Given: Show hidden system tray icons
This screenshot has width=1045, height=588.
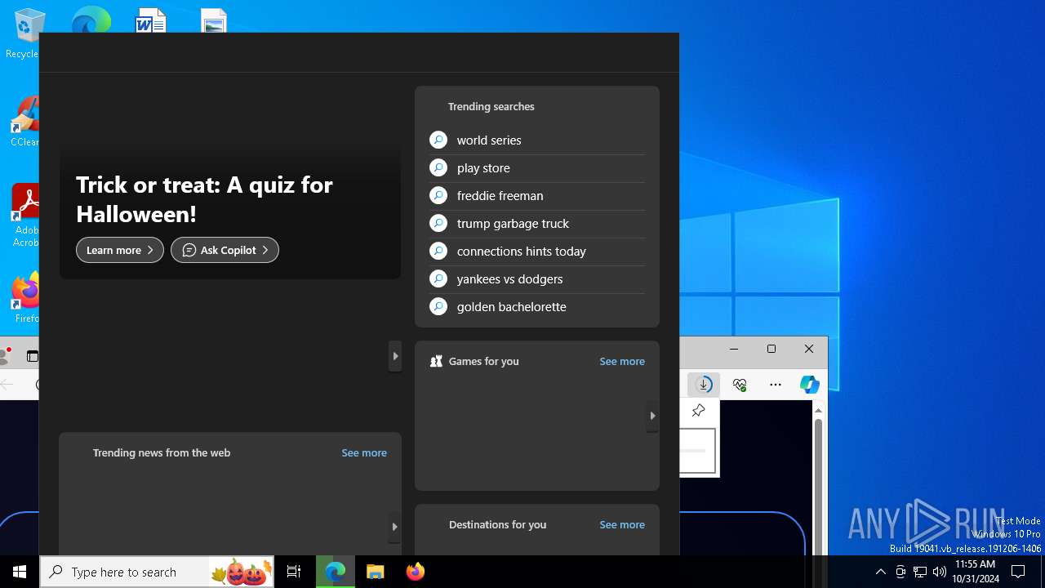Looking at the screenshot, I should 880,572.
